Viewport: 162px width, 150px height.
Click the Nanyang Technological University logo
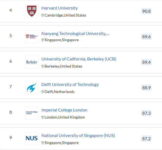tap(32, 37)
